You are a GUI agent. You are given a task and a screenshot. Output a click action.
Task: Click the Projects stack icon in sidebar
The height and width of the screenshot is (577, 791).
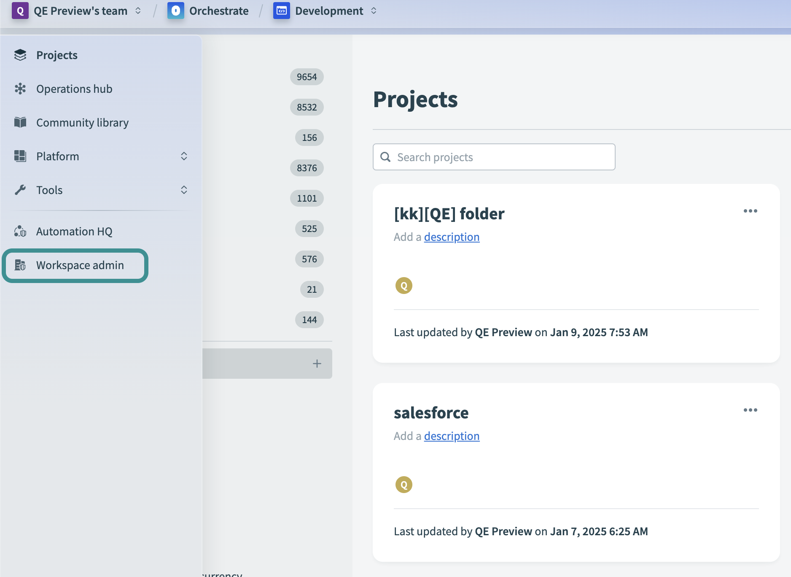point(20,55)
